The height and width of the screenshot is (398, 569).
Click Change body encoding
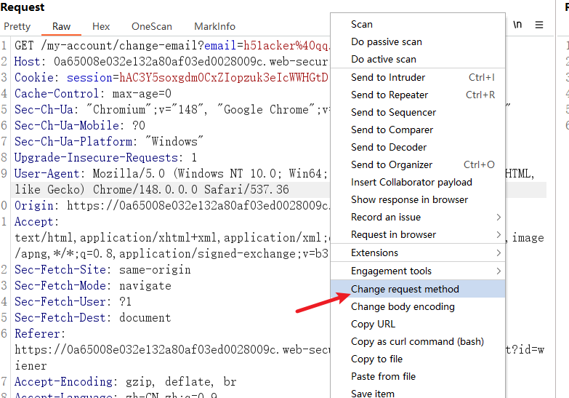tap(418, 306)
